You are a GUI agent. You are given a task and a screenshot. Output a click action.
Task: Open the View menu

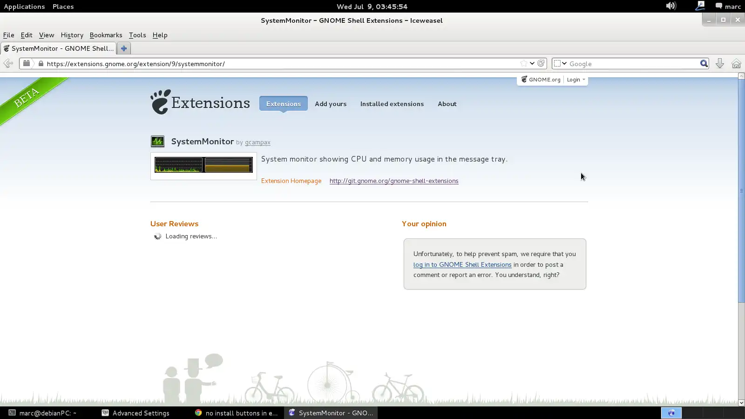click(x=47, y=35)
